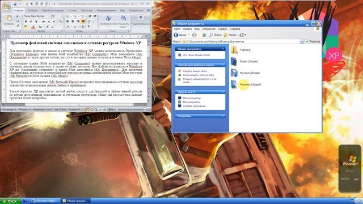Cut the selection in Word's clipboard group
This screenshot has height=204, width=363.
[17, 16]
